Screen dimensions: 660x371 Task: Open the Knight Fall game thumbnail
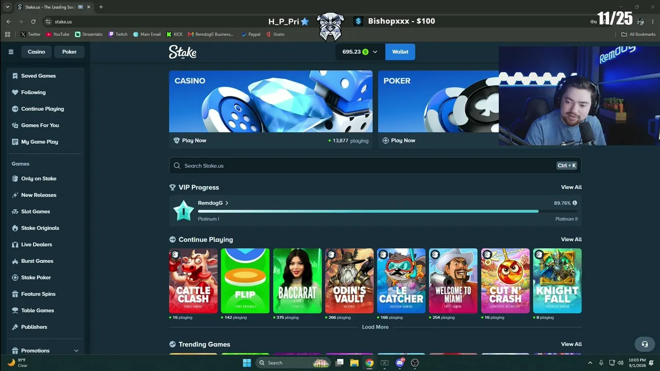click(557, 281)
